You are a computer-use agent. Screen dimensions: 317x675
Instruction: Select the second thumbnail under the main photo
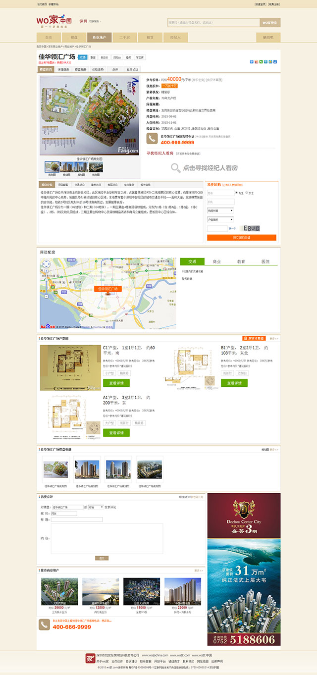pyautogui.click(x=67, y=167)
